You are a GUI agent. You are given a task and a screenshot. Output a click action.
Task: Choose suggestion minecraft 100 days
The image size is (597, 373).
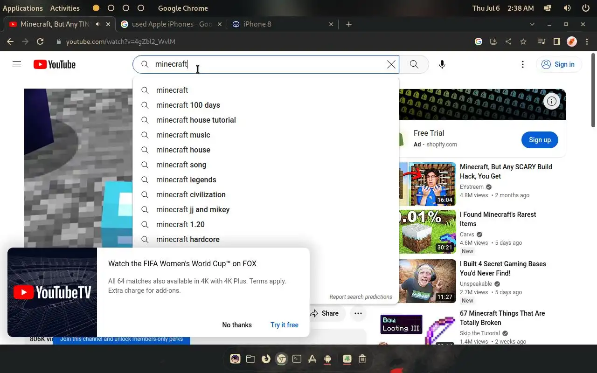pyautogui.click(x=266, y=105)
